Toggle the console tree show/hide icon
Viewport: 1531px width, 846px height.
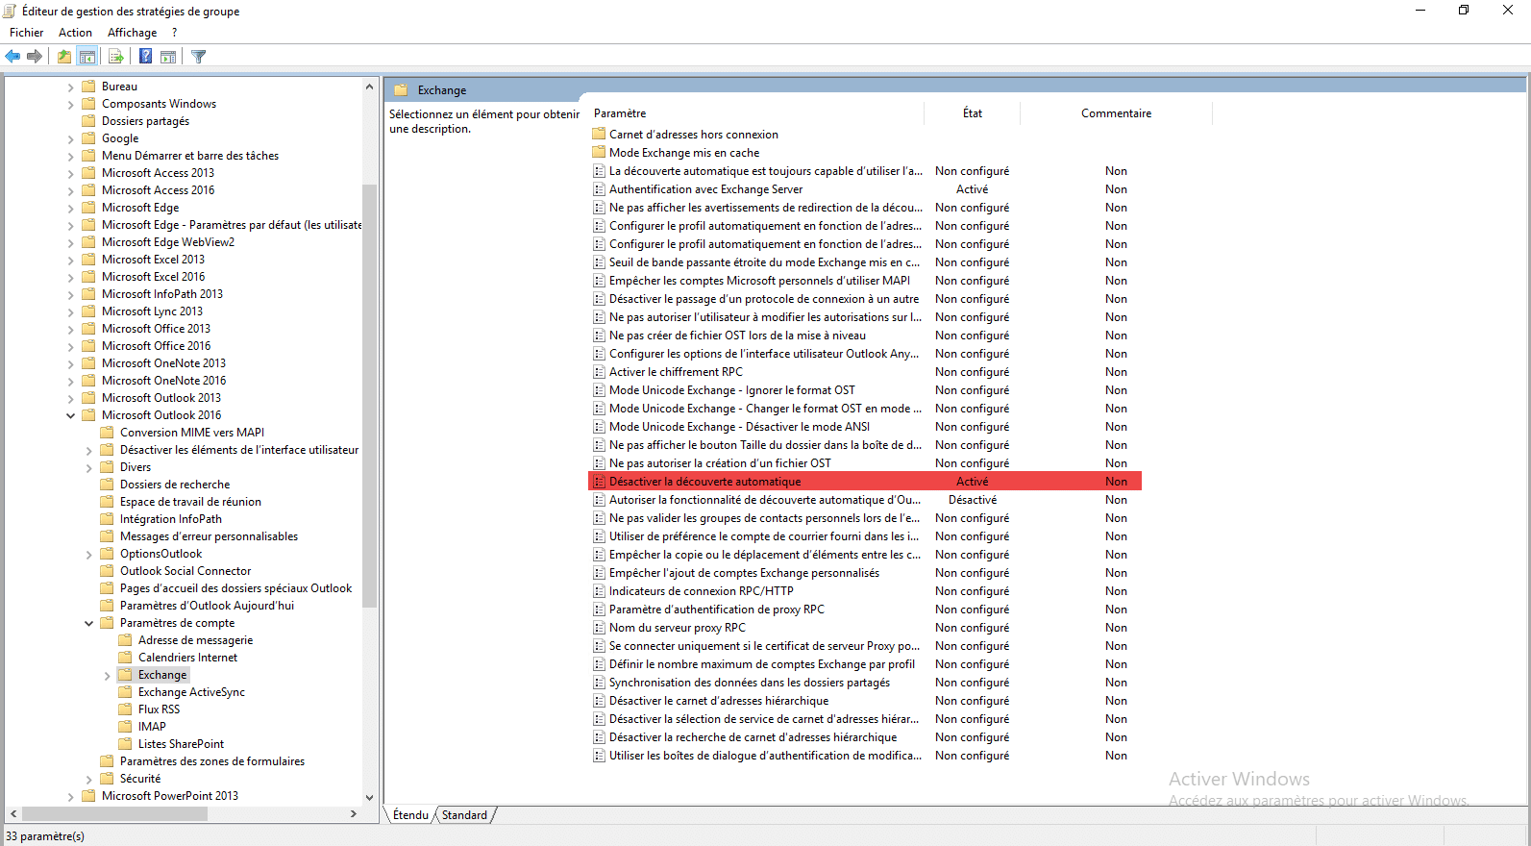coord(87,57)
